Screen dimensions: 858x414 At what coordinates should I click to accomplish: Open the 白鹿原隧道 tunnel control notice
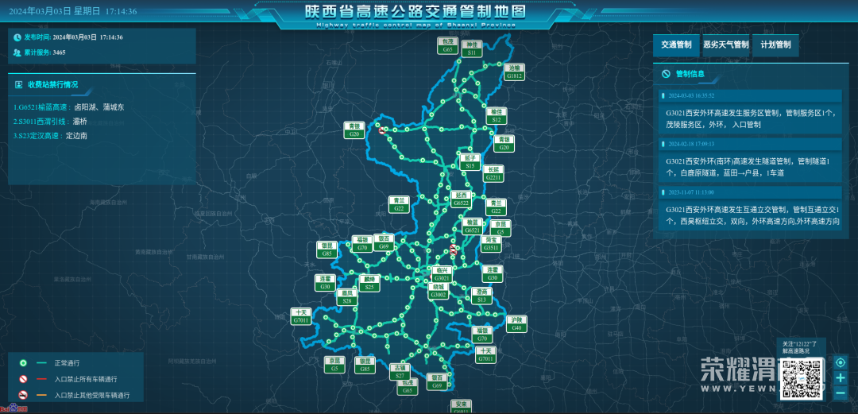(749, 167)
